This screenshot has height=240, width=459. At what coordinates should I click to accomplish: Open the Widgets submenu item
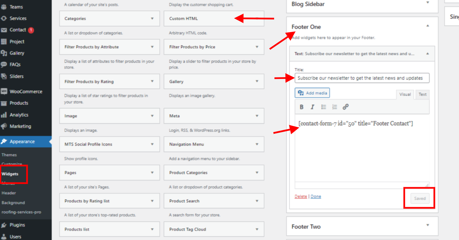[x=10, y=174]
